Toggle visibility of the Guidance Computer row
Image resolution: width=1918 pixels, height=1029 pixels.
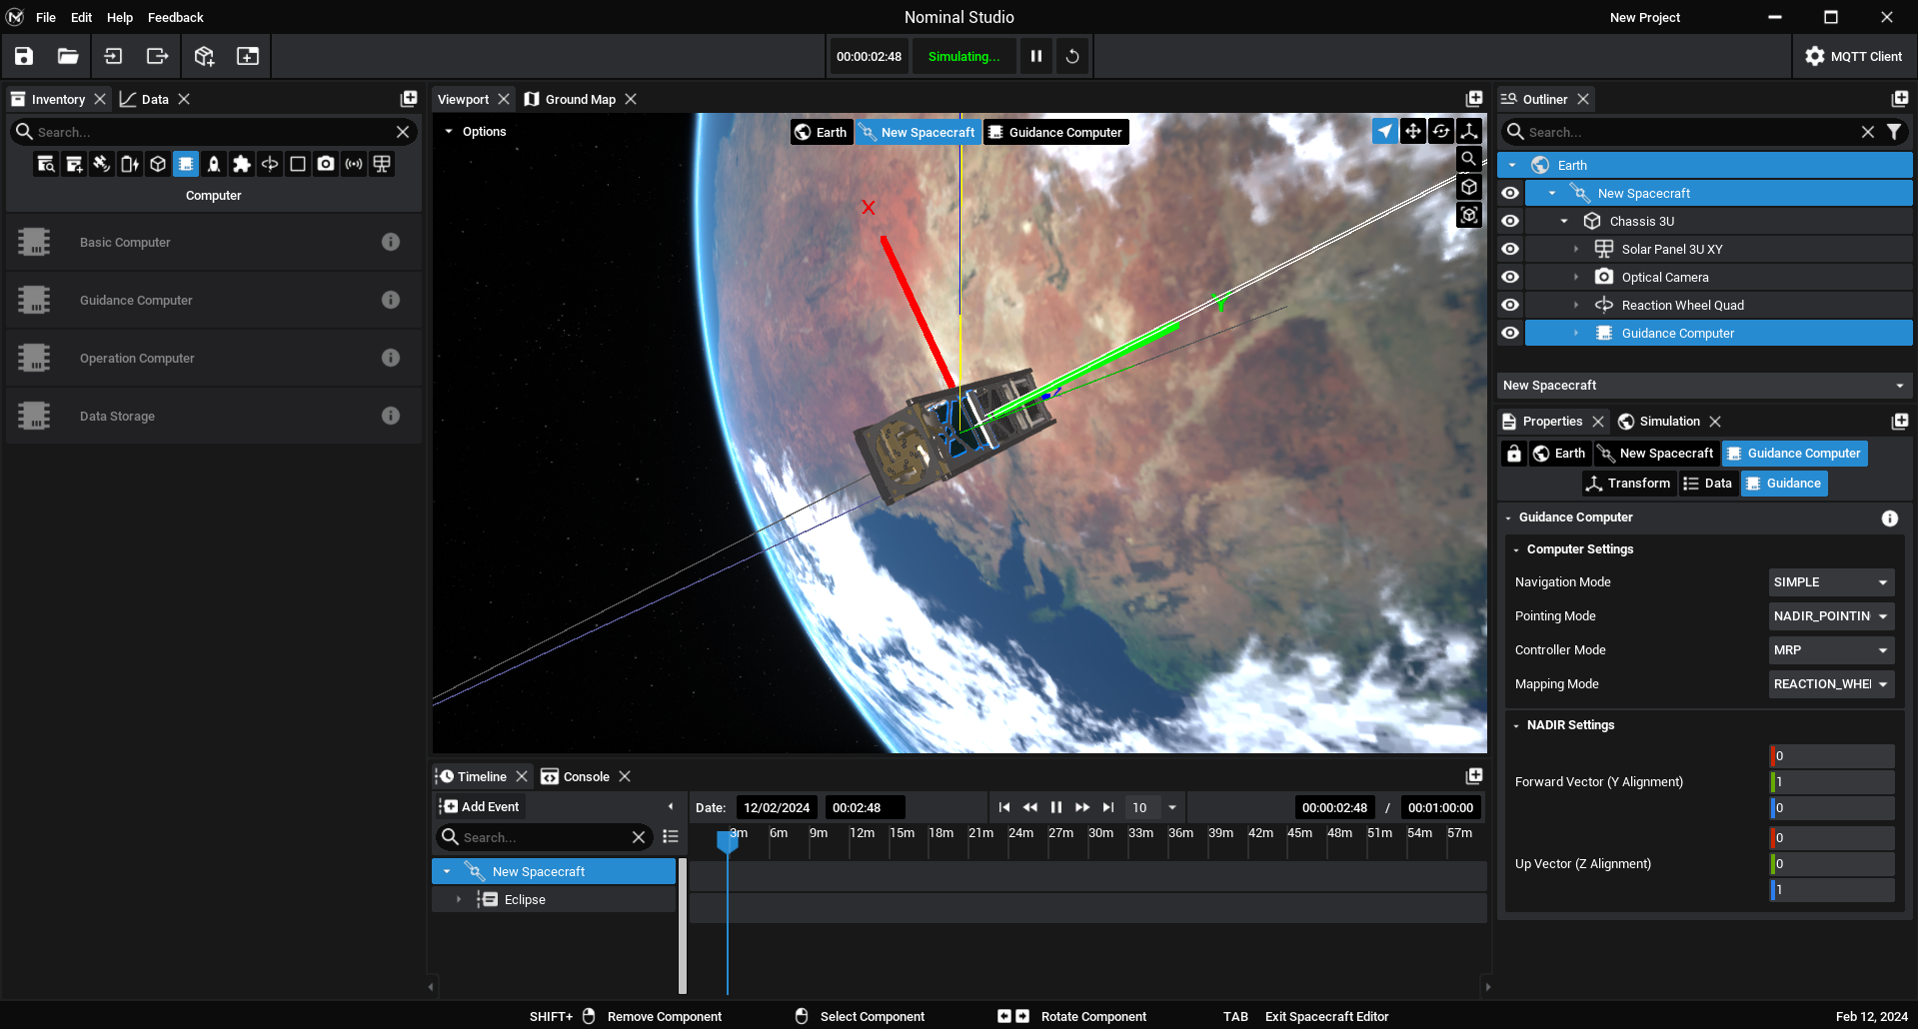tap(1510, 333)
